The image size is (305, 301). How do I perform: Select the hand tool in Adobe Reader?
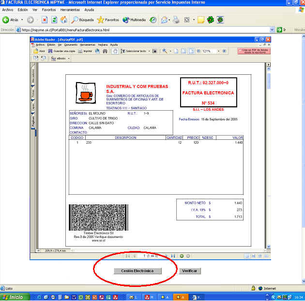tap(115, 51)
